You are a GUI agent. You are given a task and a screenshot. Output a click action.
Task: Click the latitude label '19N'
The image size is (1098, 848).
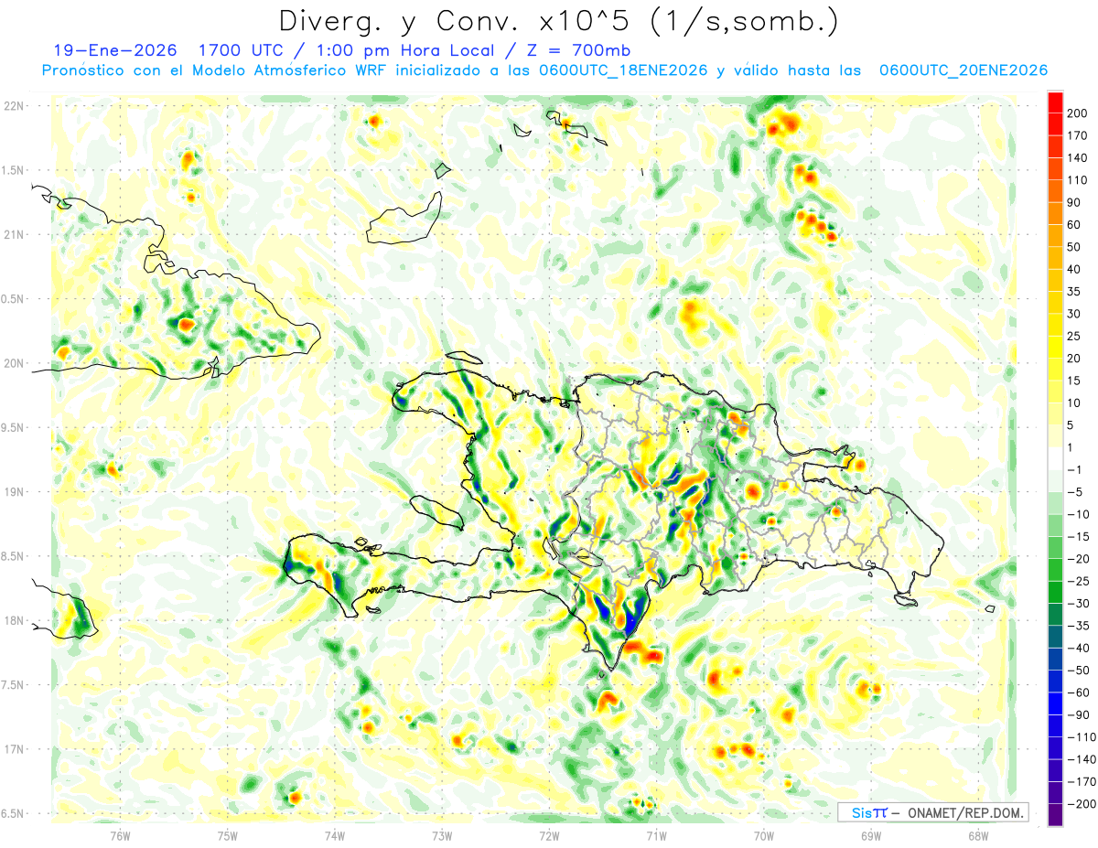pos(13,491)
